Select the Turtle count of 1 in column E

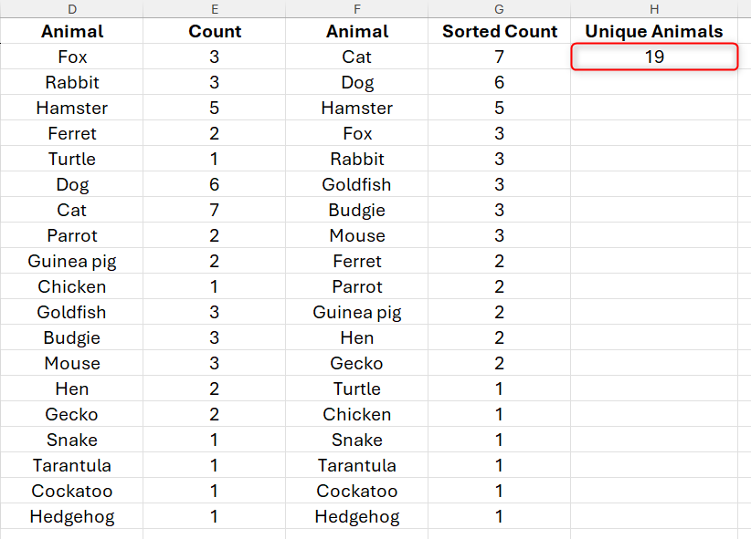click(215, 159)
